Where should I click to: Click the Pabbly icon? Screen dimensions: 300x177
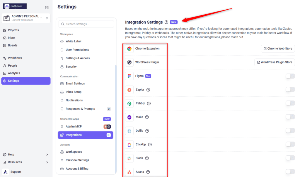coord(129,104)
